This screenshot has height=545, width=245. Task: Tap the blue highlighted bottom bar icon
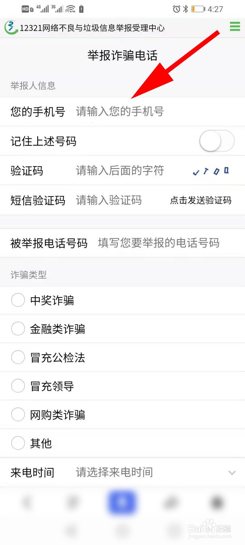coord(122,502)
